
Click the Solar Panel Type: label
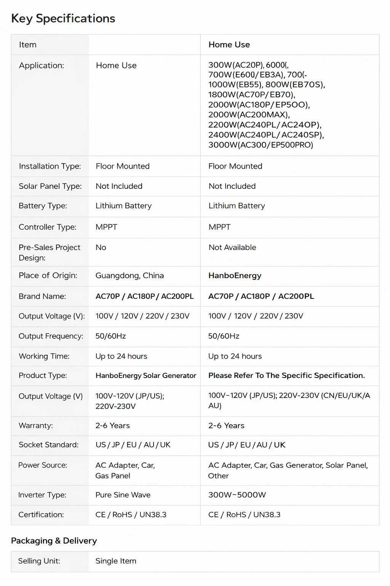pos(50,186)
